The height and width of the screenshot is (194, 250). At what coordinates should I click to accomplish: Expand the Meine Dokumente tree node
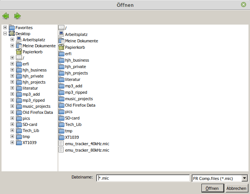tap(12, 46)
